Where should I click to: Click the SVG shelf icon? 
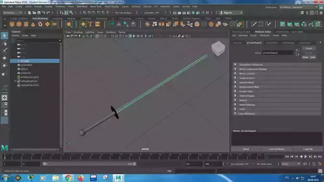97,24
